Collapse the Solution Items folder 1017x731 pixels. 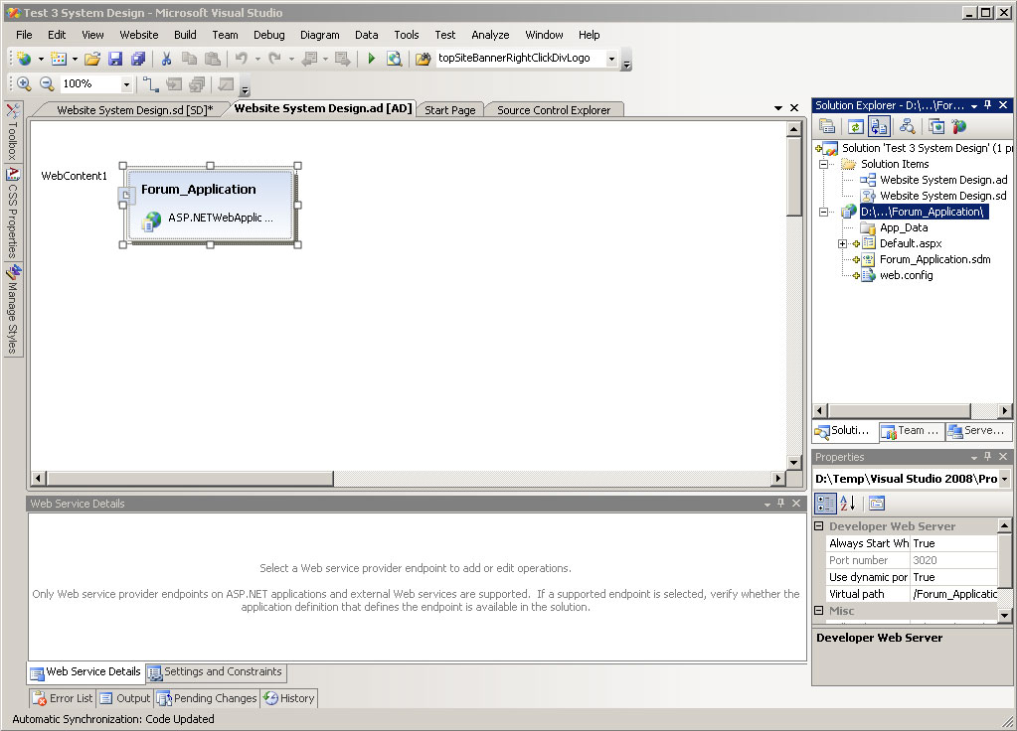824,165
